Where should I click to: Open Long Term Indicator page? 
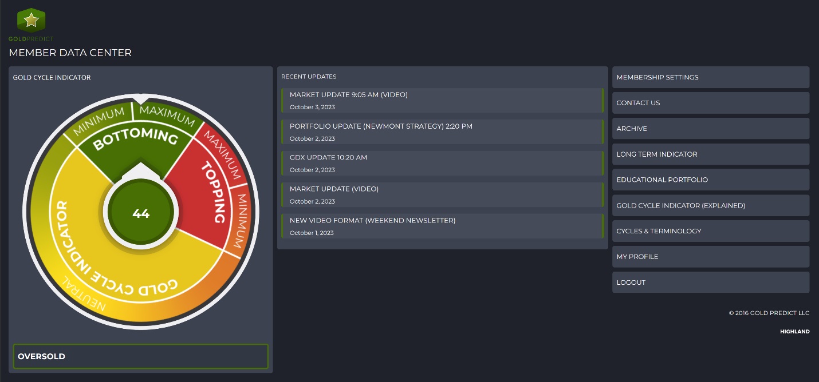[711, 154]
